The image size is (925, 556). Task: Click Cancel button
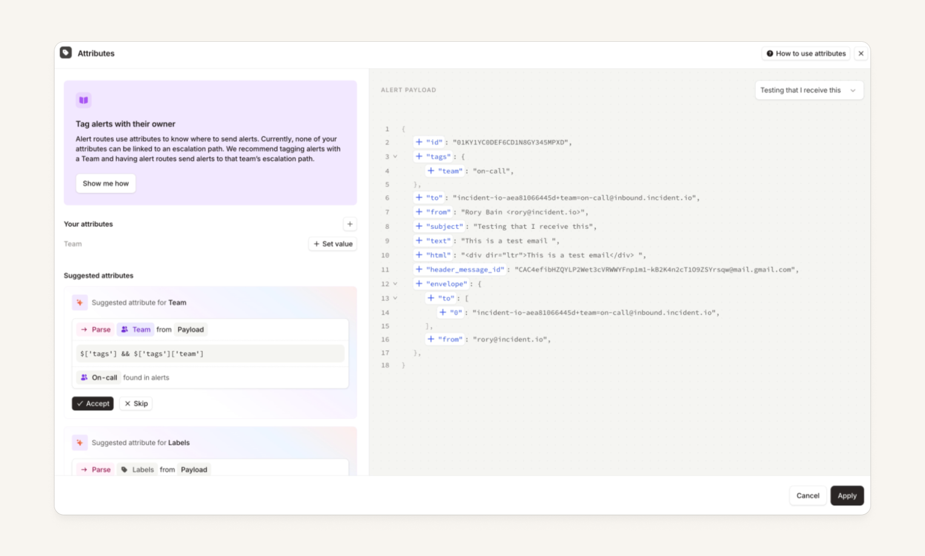pos(807,495)
